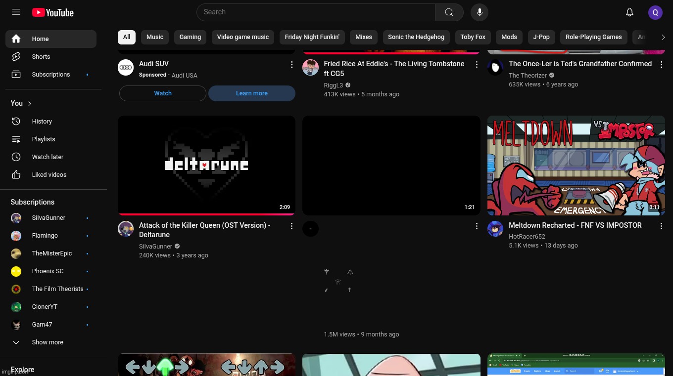Click the RiggL3 channel avatar

coord(310,67)
